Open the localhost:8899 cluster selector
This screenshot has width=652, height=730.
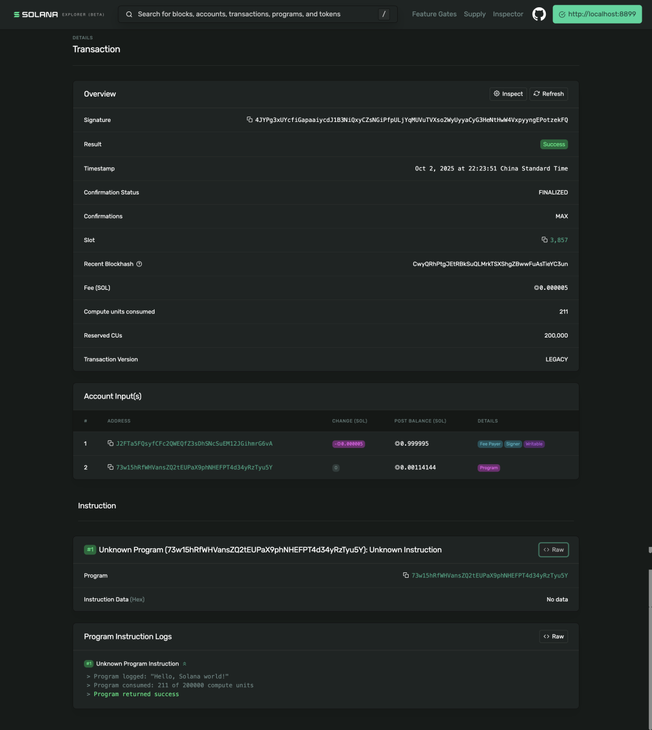point(596,14)
